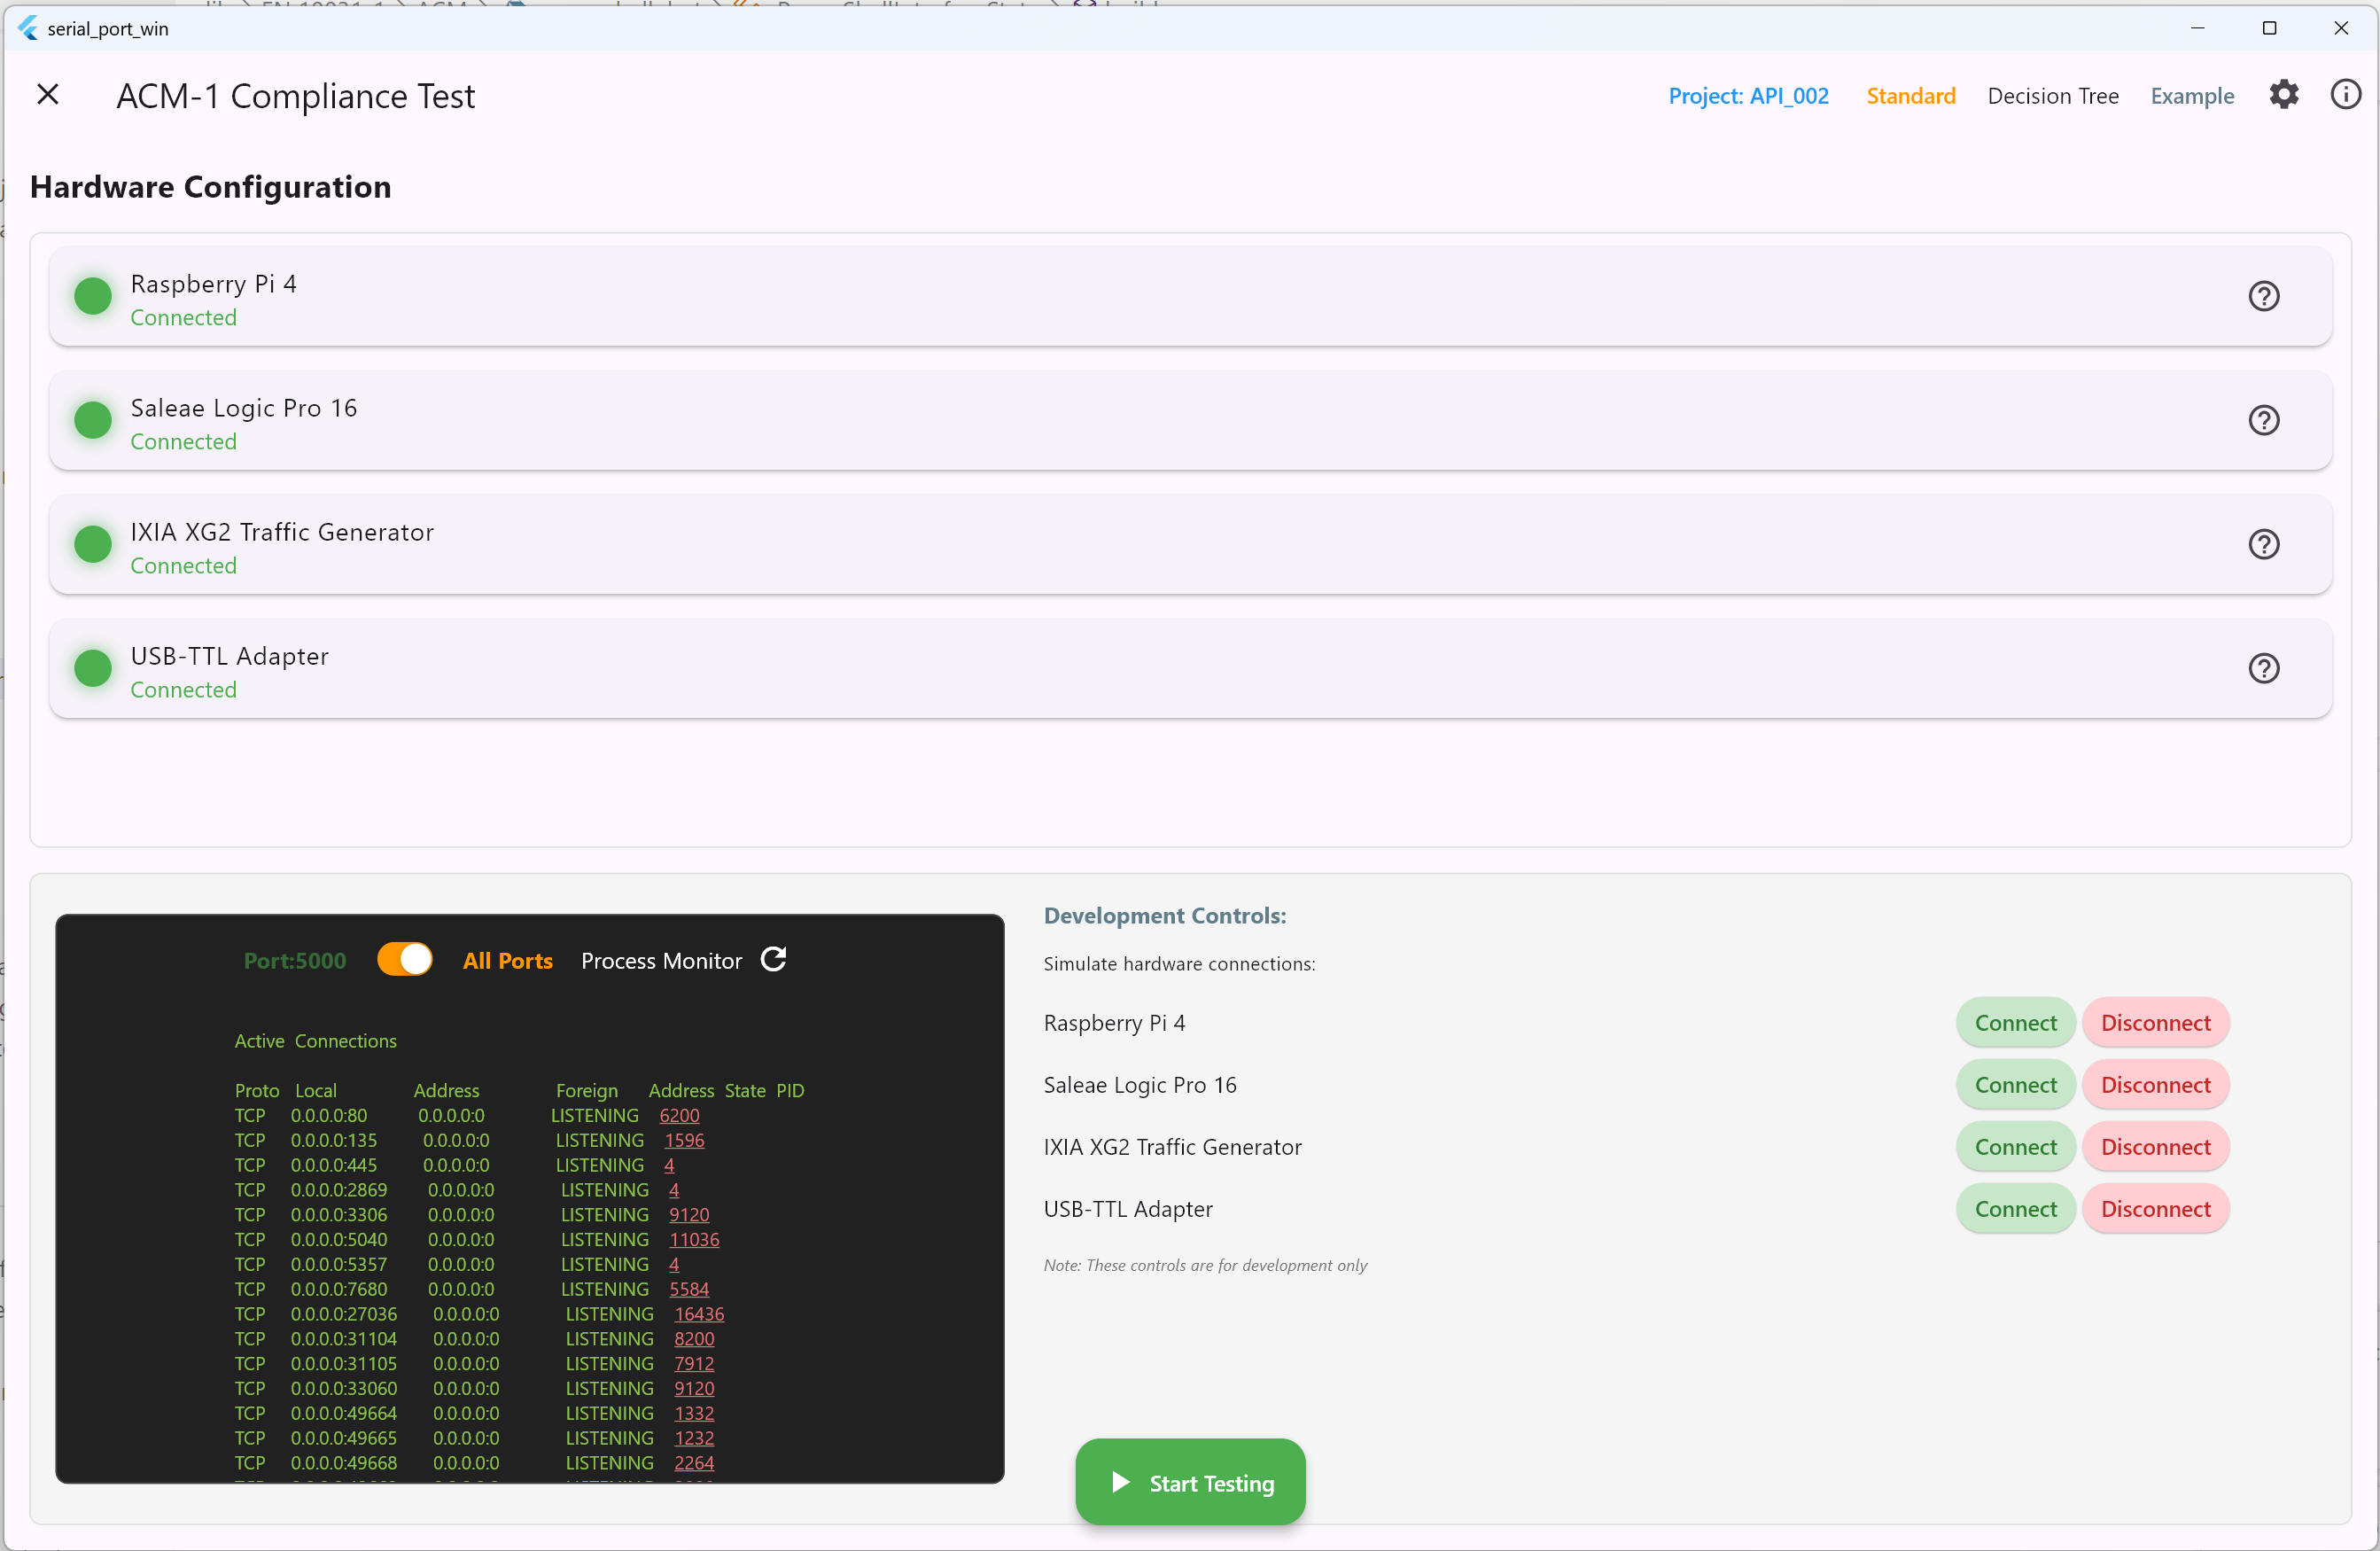Open PID 5584 link for port 7680

pyautogui.click(x=689, y=1289)
